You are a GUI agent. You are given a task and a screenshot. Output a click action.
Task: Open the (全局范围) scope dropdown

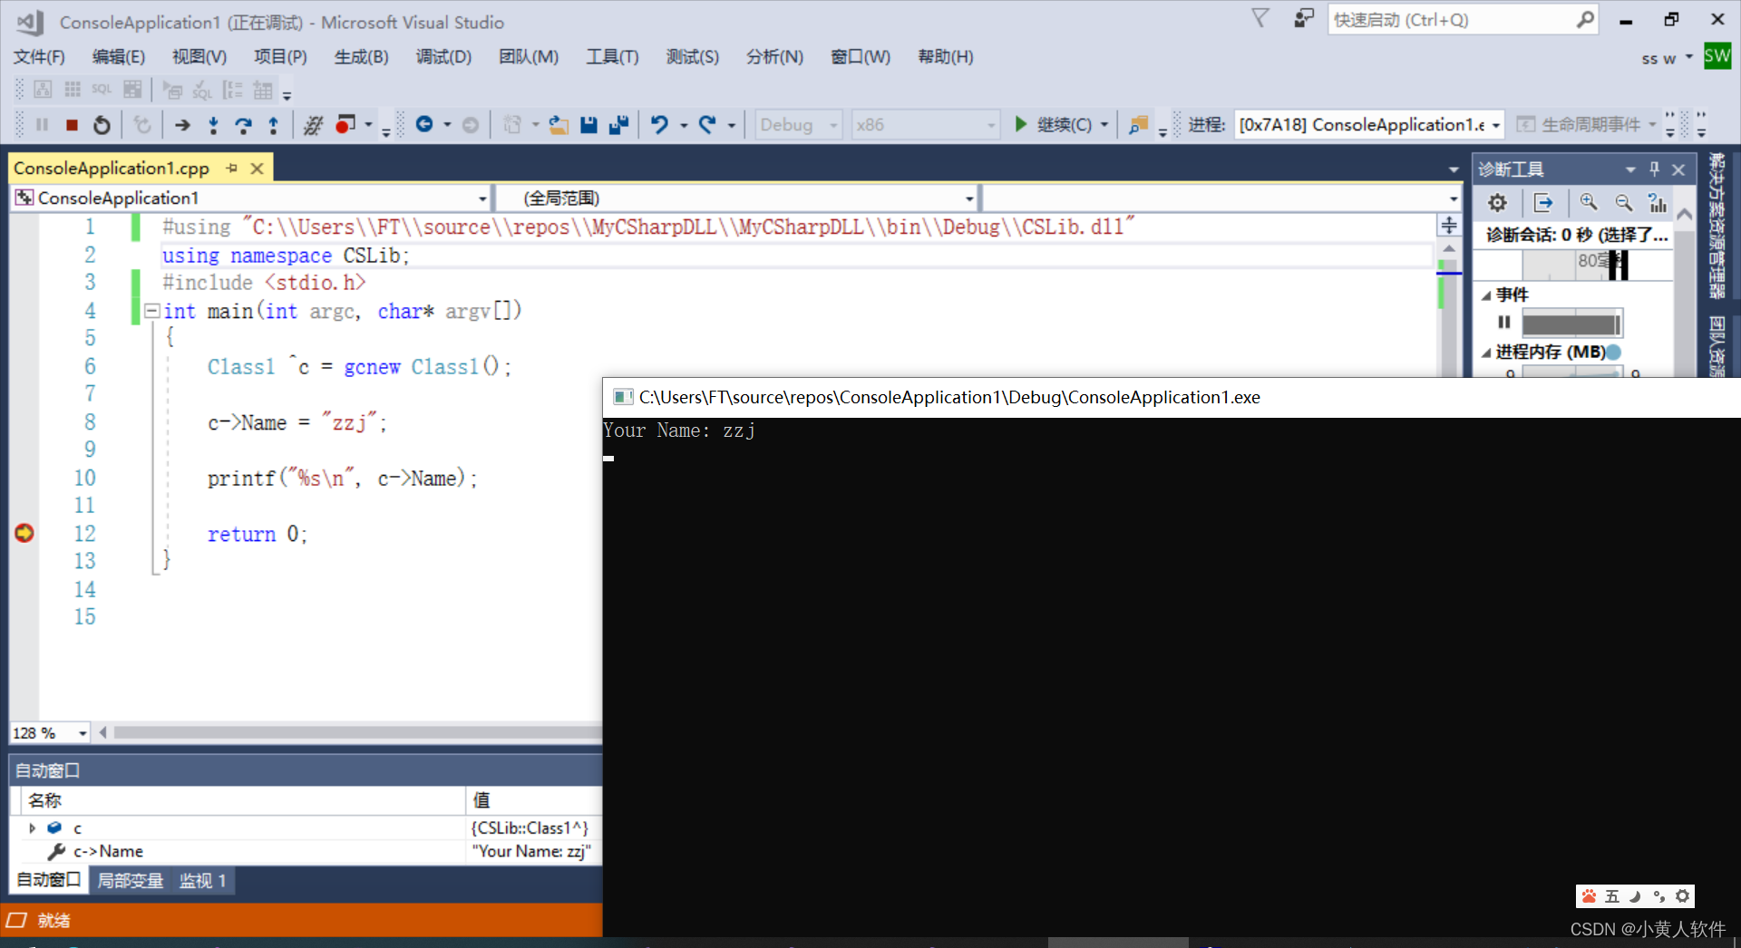[738, 198]
